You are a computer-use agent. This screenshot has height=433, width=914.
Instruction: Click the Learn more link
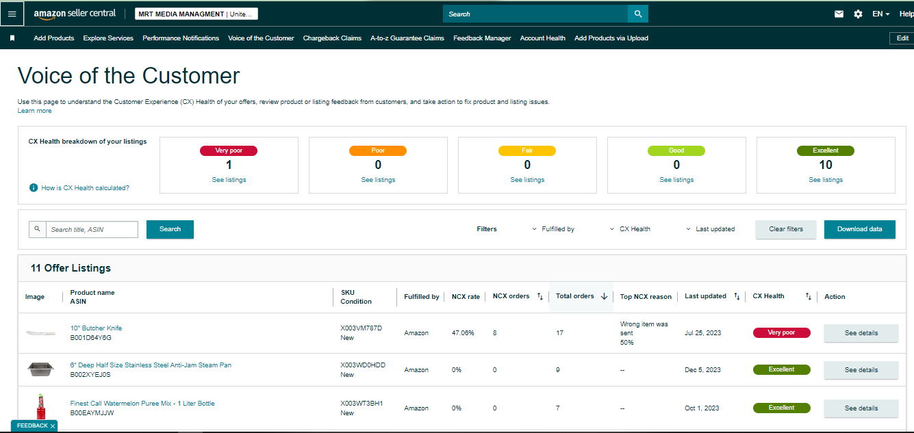coord(34,111)
